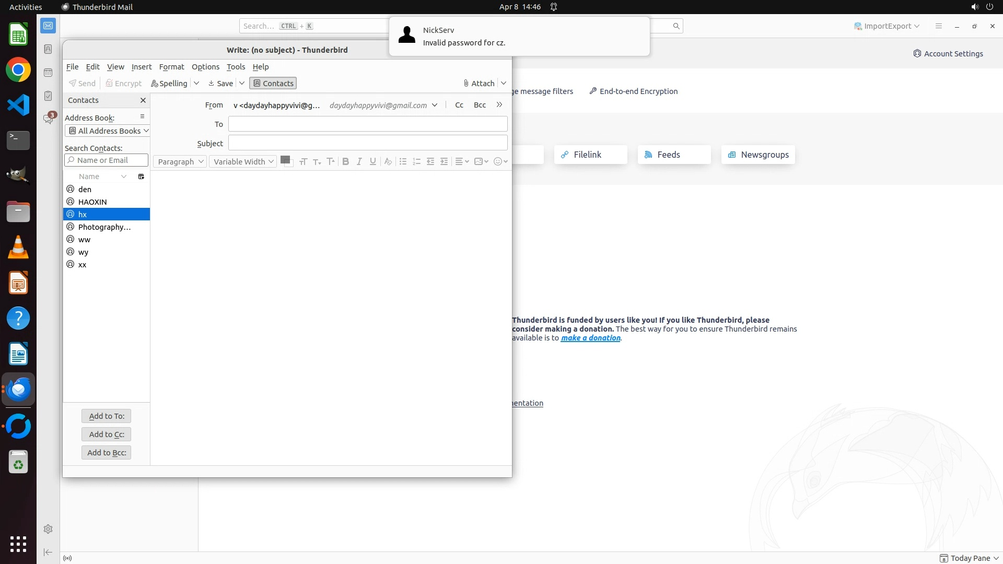Expand the All Address Books dropdown
The height and width of the screenshot is (564, 1003).
[x=108, y=131]
